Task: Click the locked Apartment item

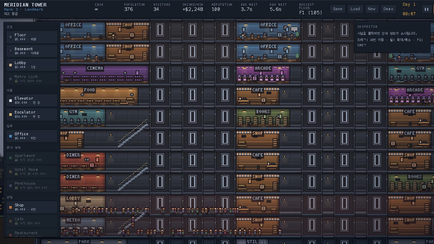Action: coord(32,158)
